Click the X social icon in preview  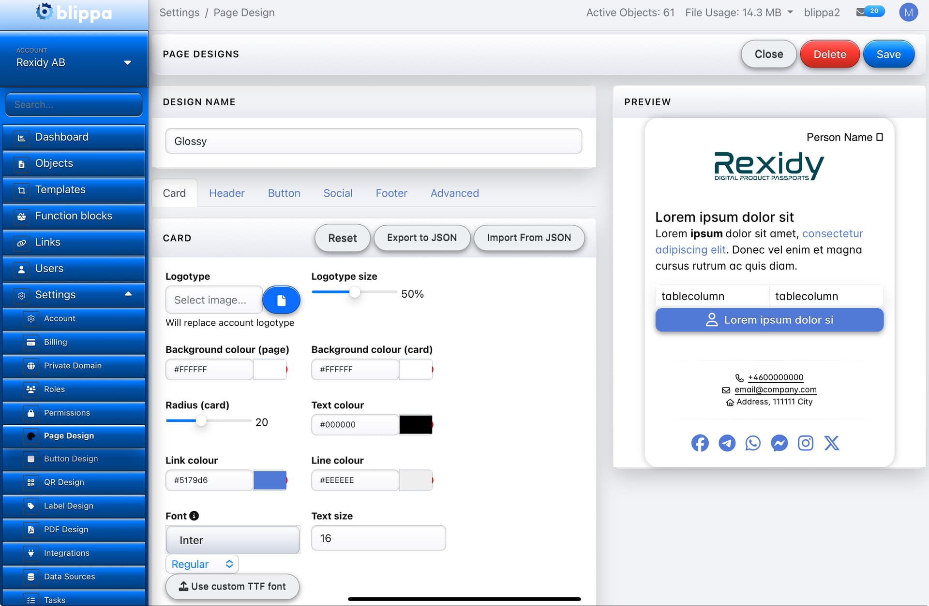tap(832, 443)
